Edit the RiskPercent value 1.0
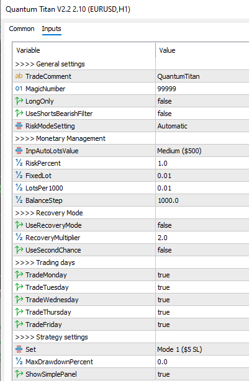The image size is (249, 381). coord(202,163)
